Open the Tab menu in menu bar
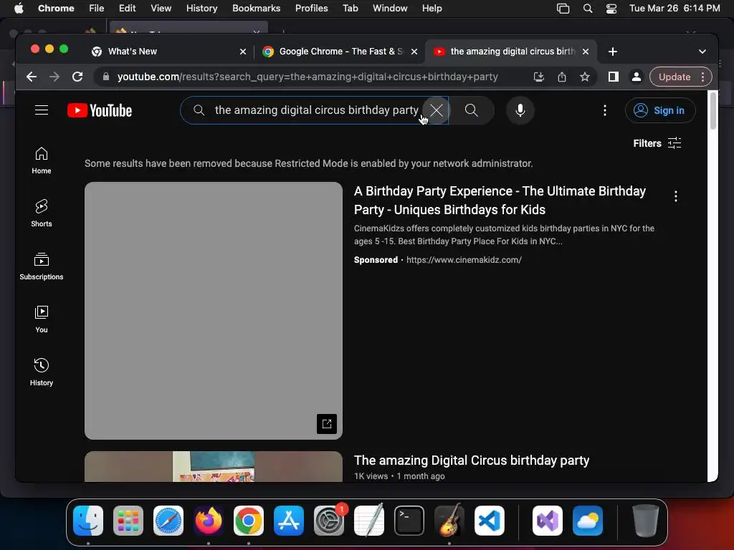734x550 pixels. pos(350,8)
